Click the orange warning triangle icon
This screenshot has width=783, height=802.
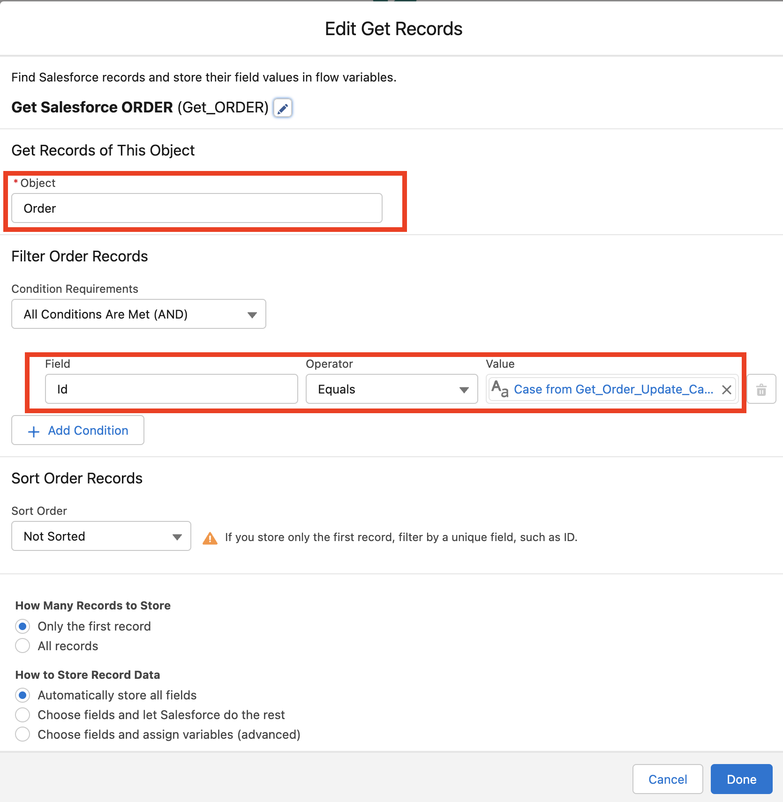(x=210, y=538)
